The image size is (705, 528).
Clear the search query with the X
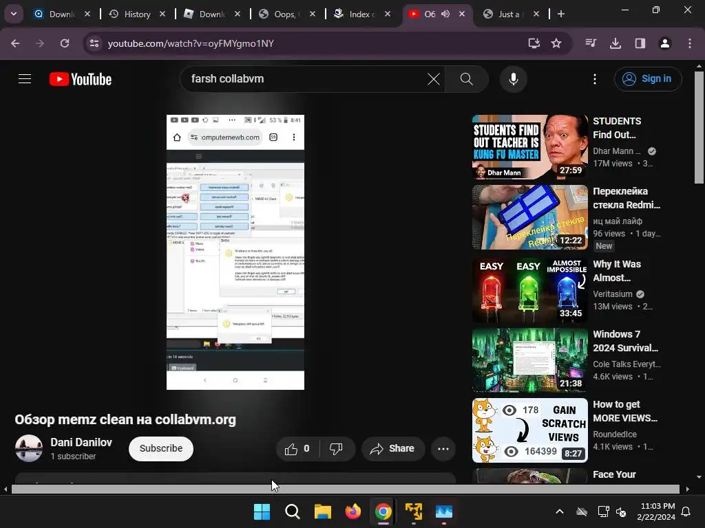[x=434, y=79]
